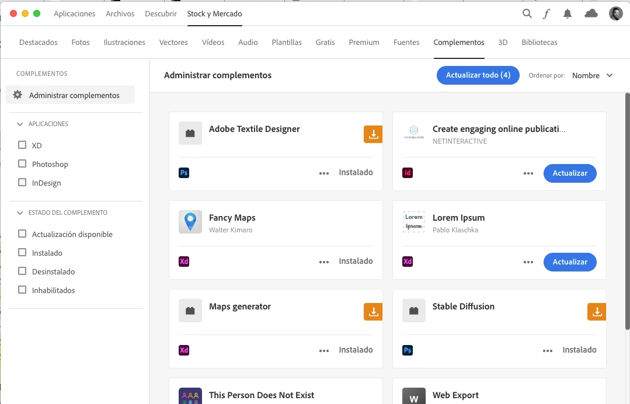Screen dimensions: 630x404
Task: Open more options on Fancy Maps
Action: pos(324,262)
